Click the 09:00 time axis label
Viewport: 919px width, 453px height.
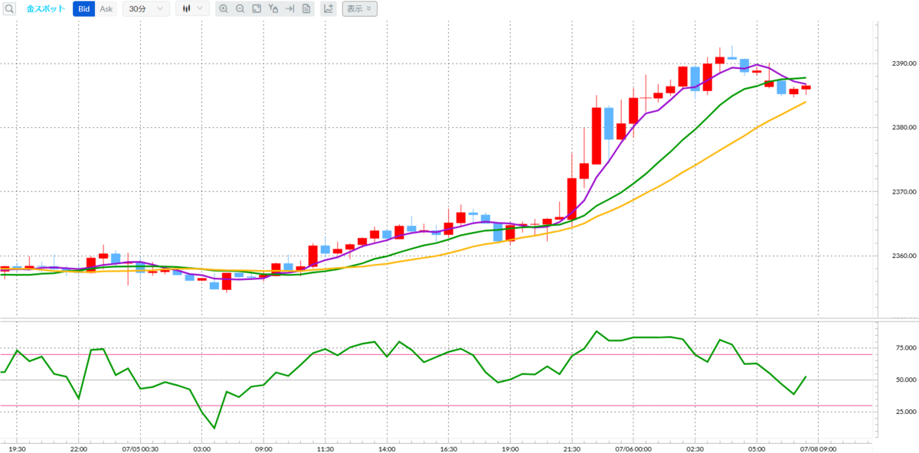[x=264, y=449]
